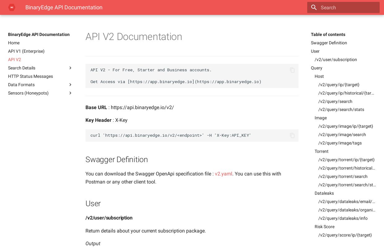Expand Search Details navigation chevron
The width and height of the screenshot is (384, 248).
(x=70, y=68)
